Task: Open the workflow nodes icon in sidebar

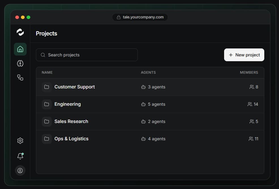Action: click(20, 77)
